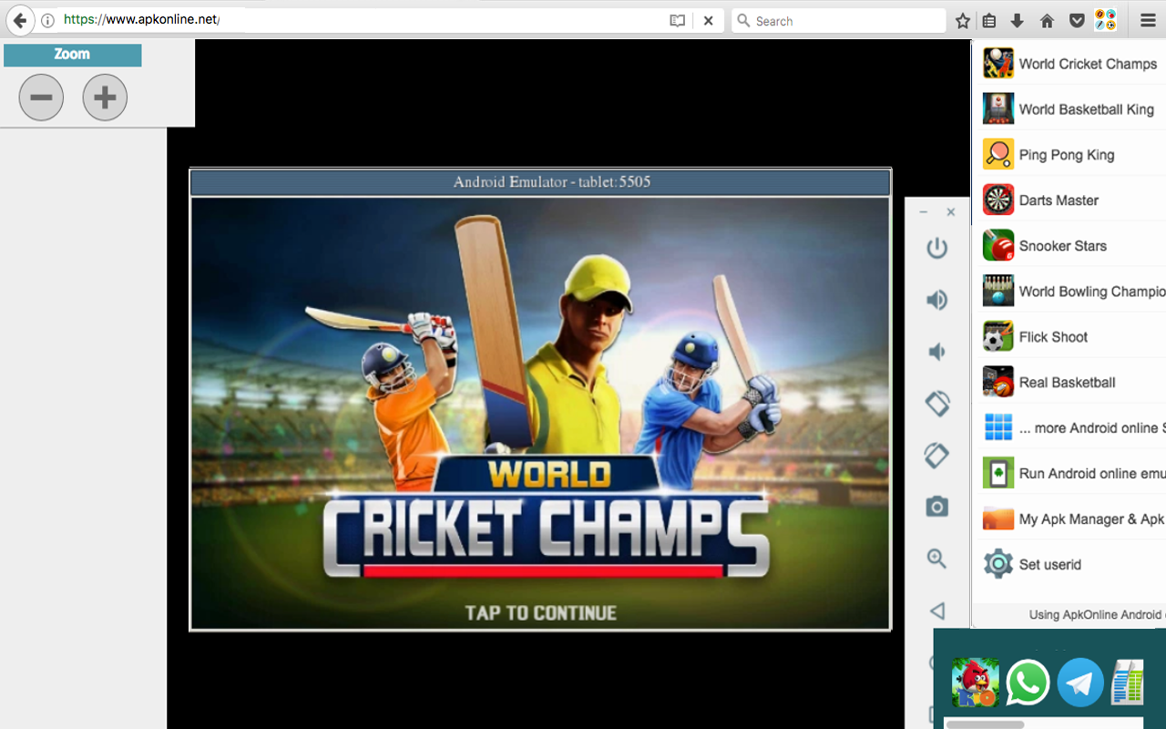Open the browser hamburger menu
1166x729 pixels.
[x=1148, y=20]
